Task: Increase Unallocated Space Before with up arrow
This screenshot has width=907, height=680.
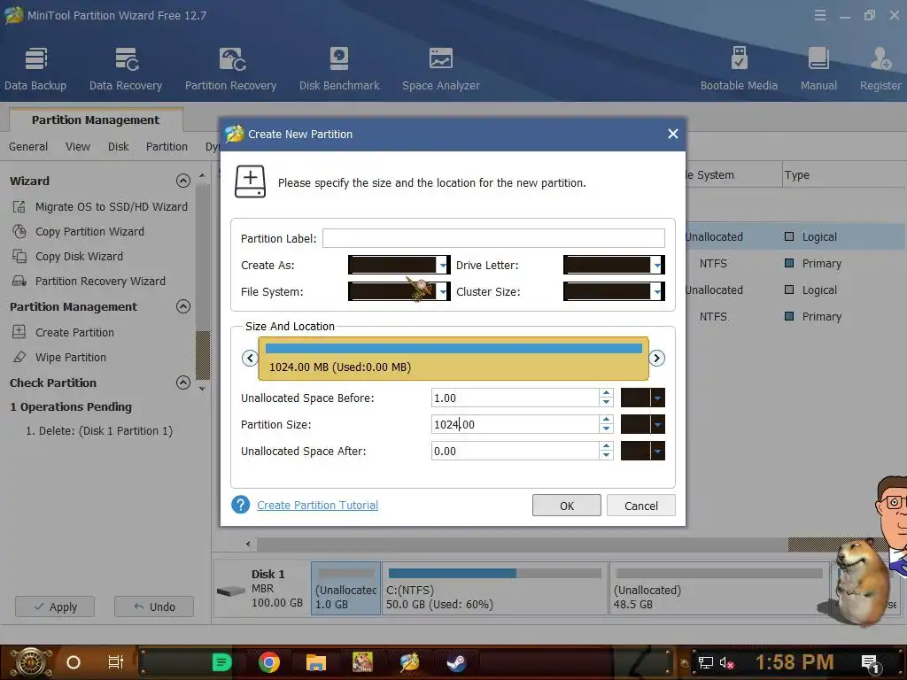Action: [606, 393]
